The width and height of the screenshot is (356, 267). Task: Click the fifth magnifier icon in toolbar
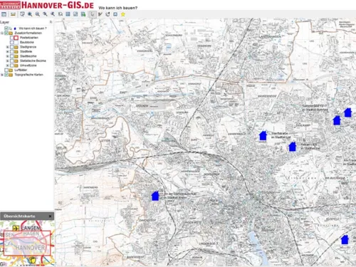click(53, 14)
